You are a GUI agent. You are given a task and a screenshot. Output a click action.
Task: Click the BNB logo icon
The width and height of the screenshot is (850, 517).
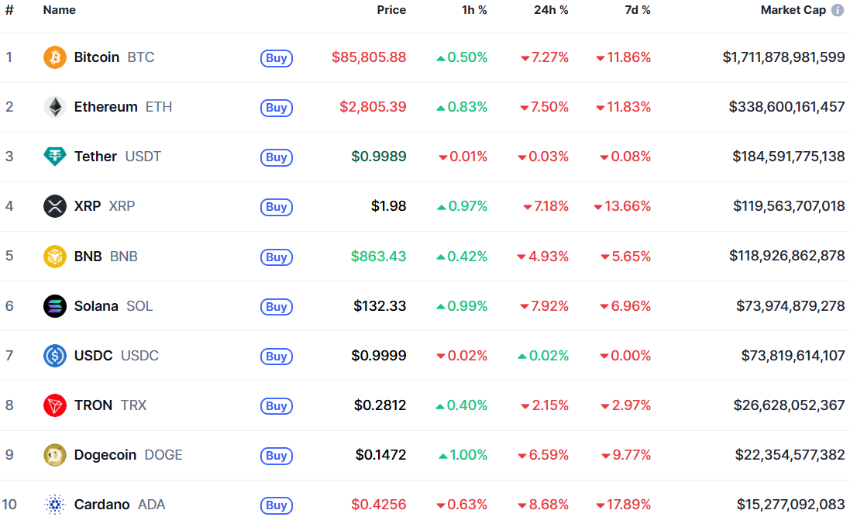pyautogui.click(x=55, y=256)
